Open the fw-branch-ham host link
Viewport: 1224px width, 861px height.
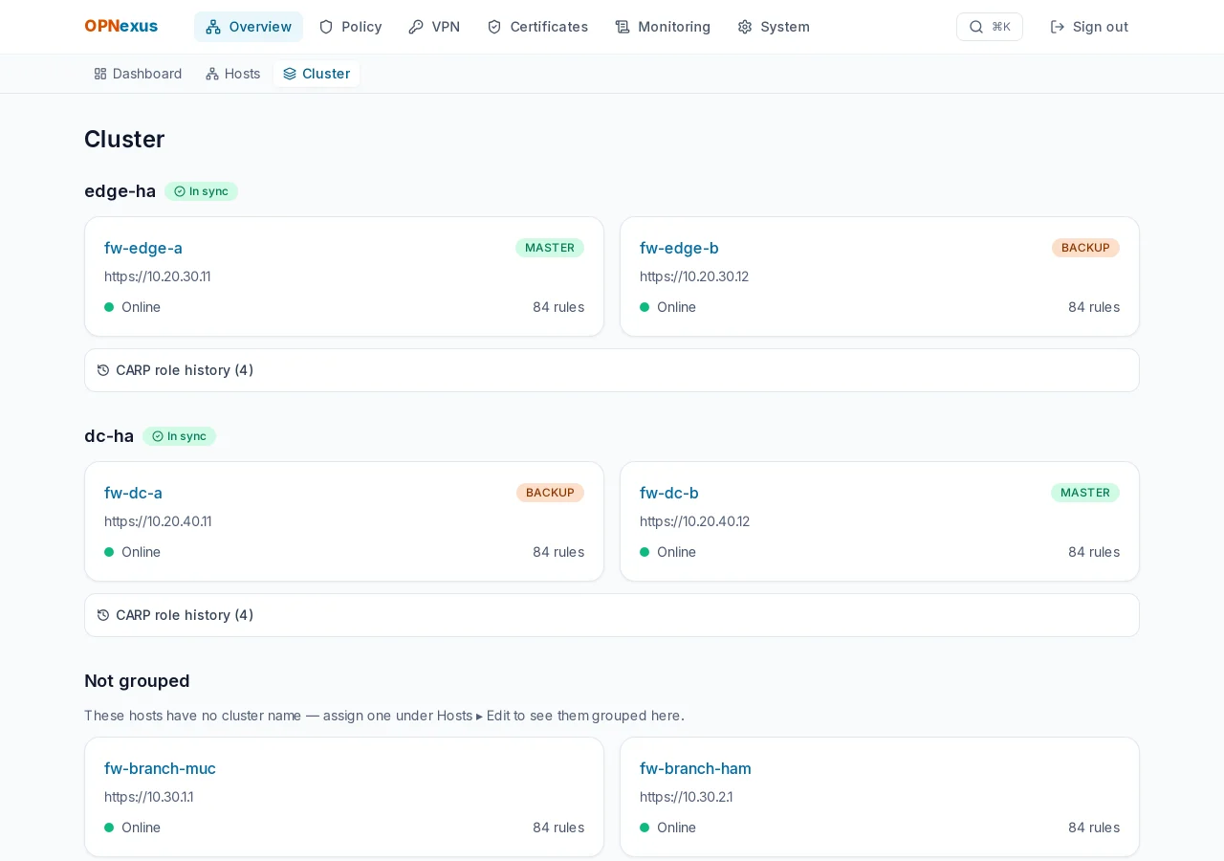point(695,768)
